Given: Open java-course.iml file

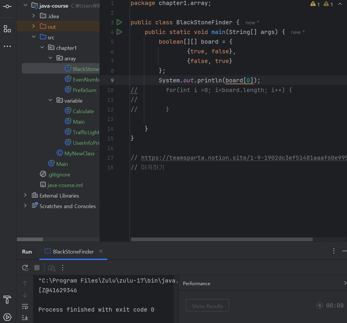Looking at the screenshot, I should point(61,185).
